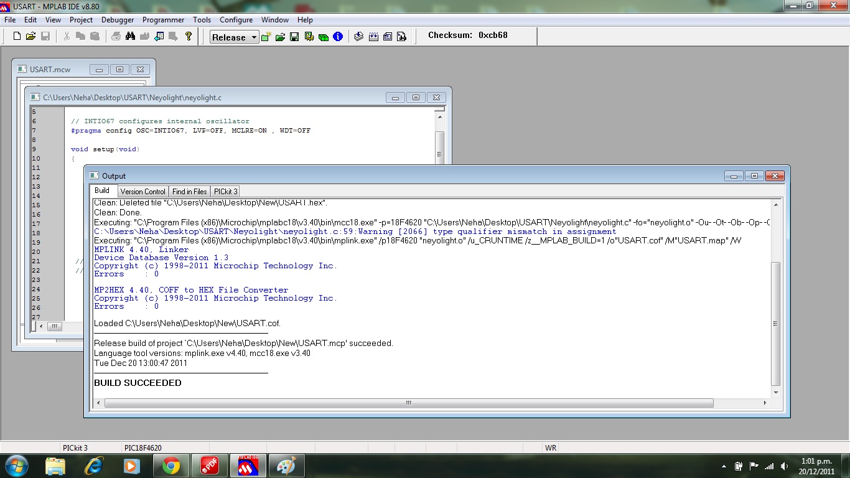850x478 pixels.
Task: Click the neyolight.c editor scroll-left arrow
Action: [41, 326]
